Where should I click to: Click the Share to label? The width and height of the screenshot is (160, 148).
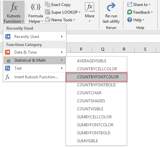tap(140, 5)
